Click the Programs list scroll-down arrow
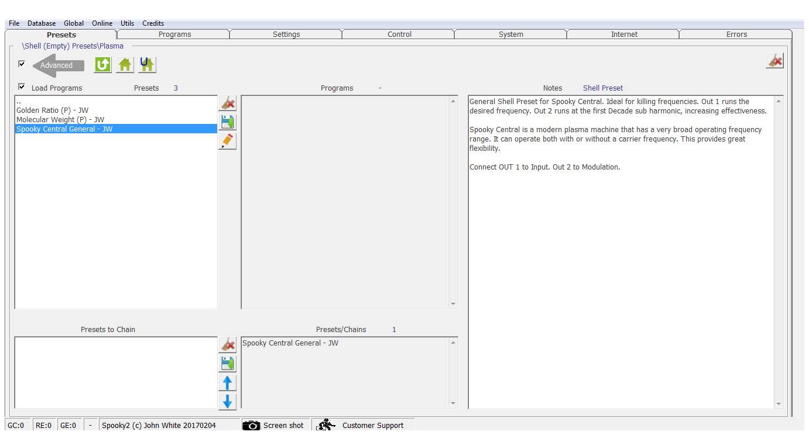The height and width of the screenshot is (435, 809). tap(453, 304)
